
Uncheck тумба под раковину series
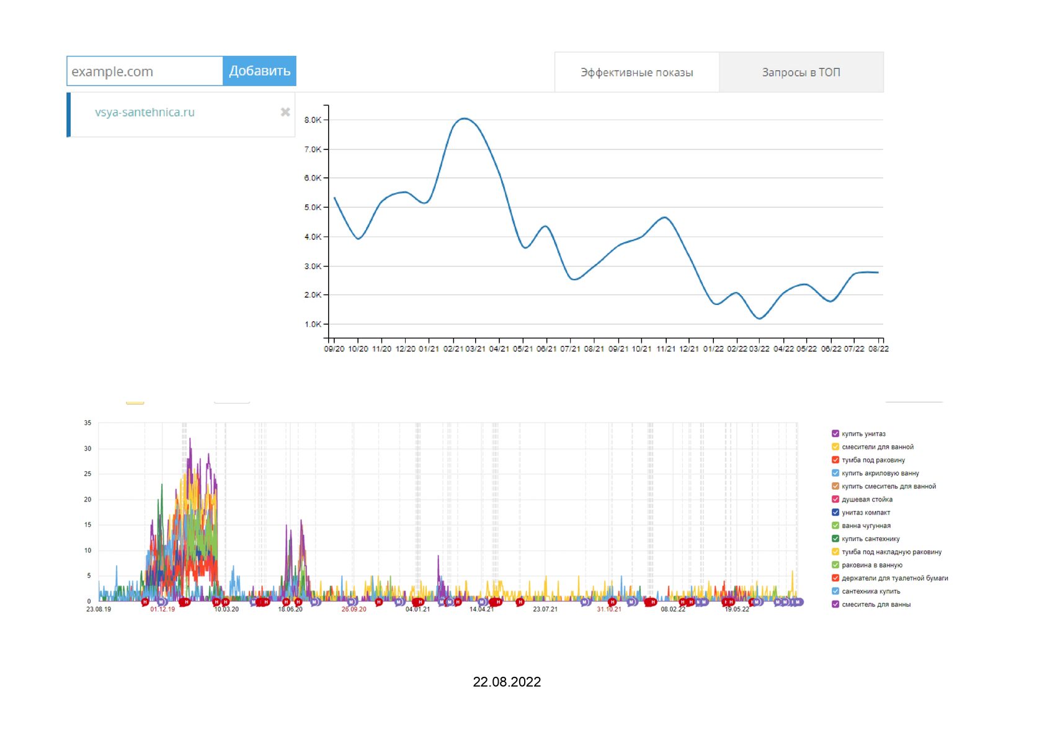tap(835, 459)
